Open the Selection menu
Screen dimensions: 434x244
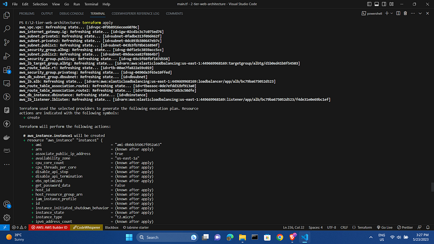(x=40, y=4)
